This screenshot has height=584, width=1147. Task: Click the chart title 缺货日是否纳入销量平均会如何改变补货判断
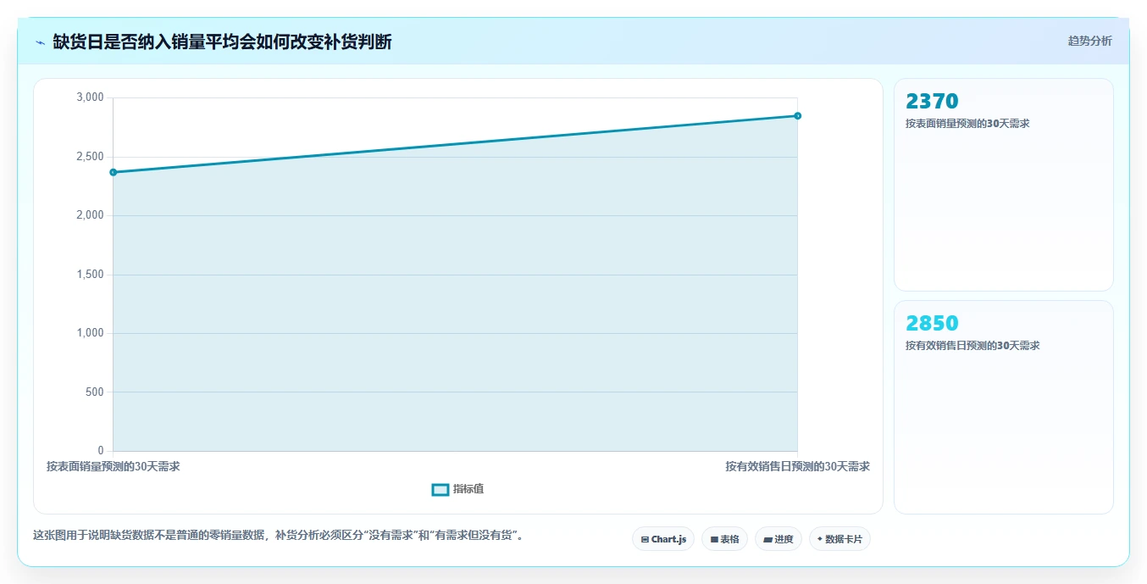(x=223, y=42)
